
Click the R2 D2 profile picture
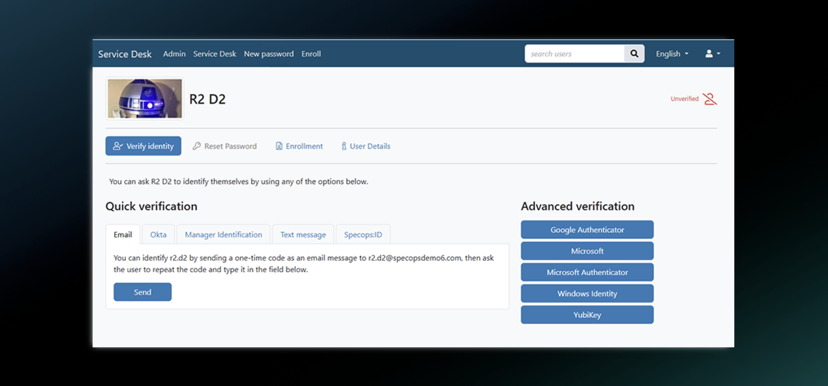[145, 98]
